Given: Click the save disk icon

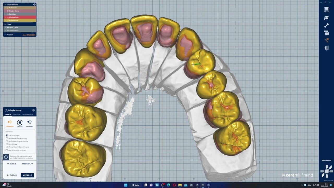Looking at the screenshot, I should 326,10.
